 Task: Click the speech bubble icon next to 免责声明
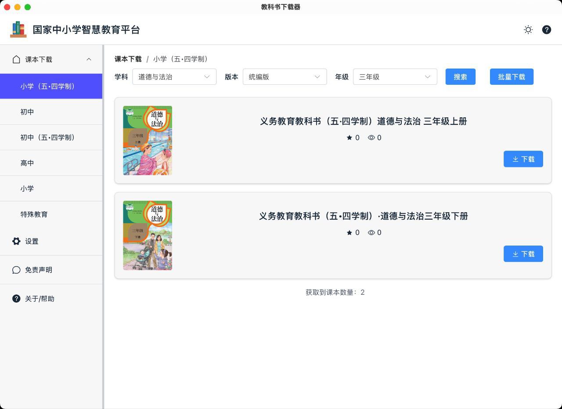(16, 270)
